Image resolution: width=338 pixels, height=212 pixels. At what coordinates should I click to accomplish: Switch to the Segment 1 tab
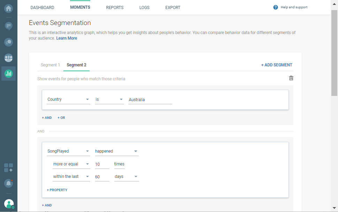point(50,65)
